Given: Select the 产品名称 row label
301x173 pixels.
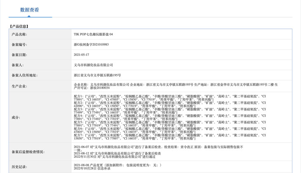Looking at the screenshot, I should click(19, 35).
